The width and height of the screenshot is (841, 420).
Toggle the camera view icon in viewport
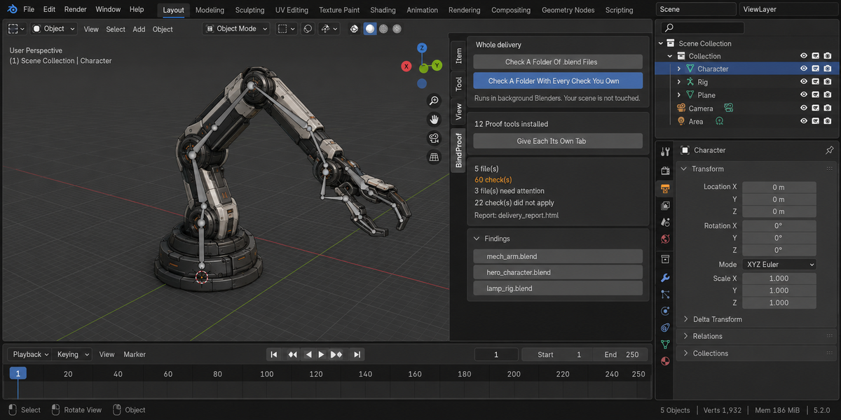(x=434, y=139)
